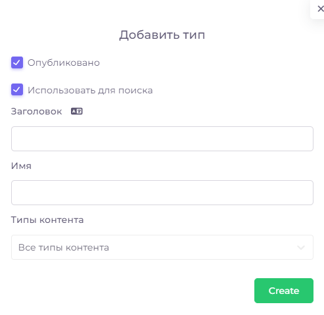Focus the Имя input field

pyautogui.click(x=162, y=193)
